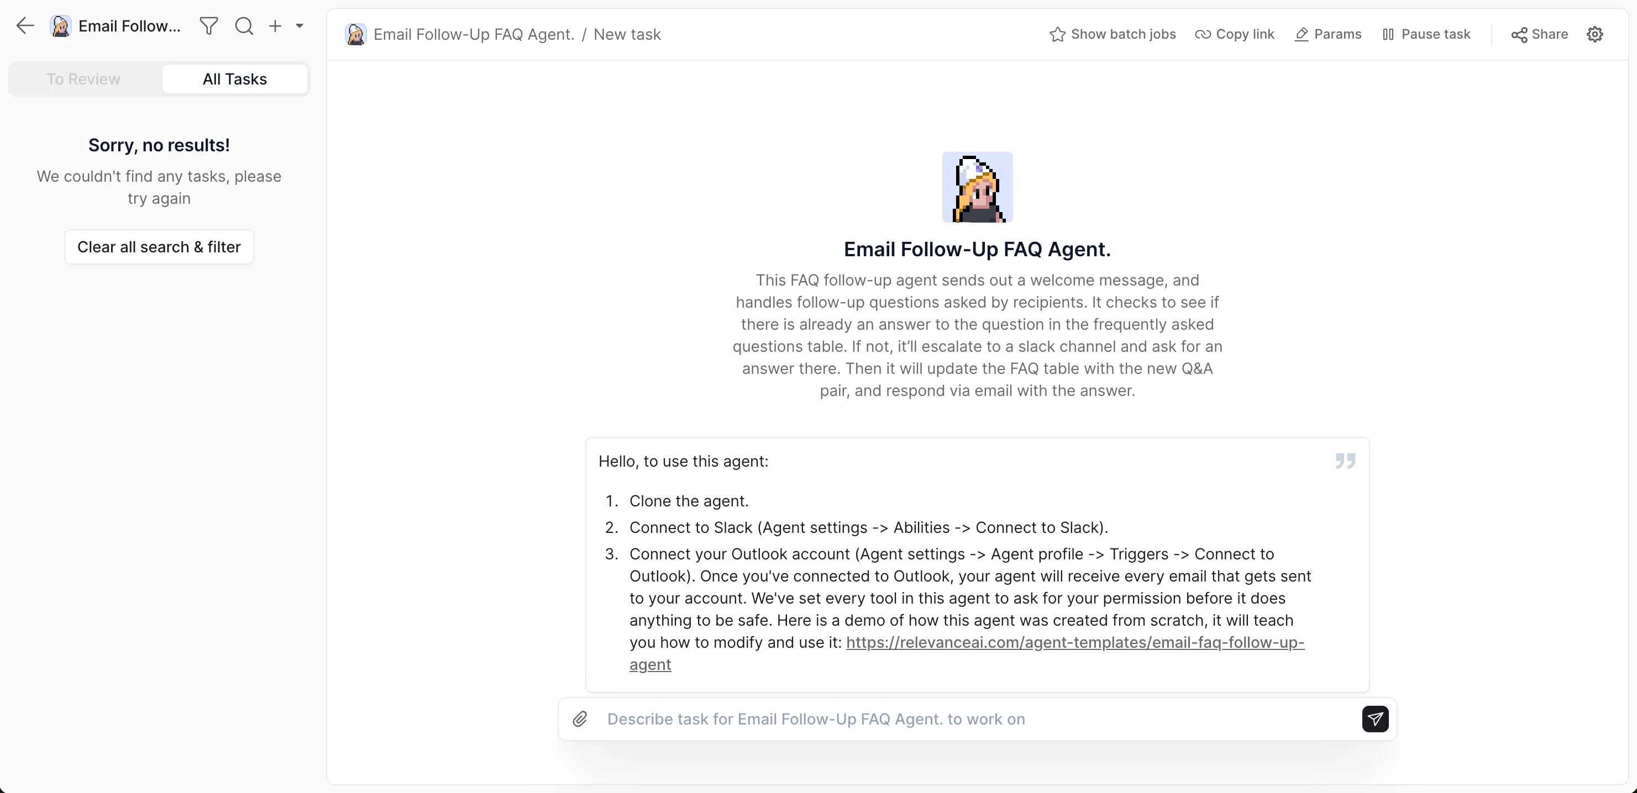This screenshot has width=1637, height=793.
Task: Click the quote mark icon in message
Action: (1345, 461)
